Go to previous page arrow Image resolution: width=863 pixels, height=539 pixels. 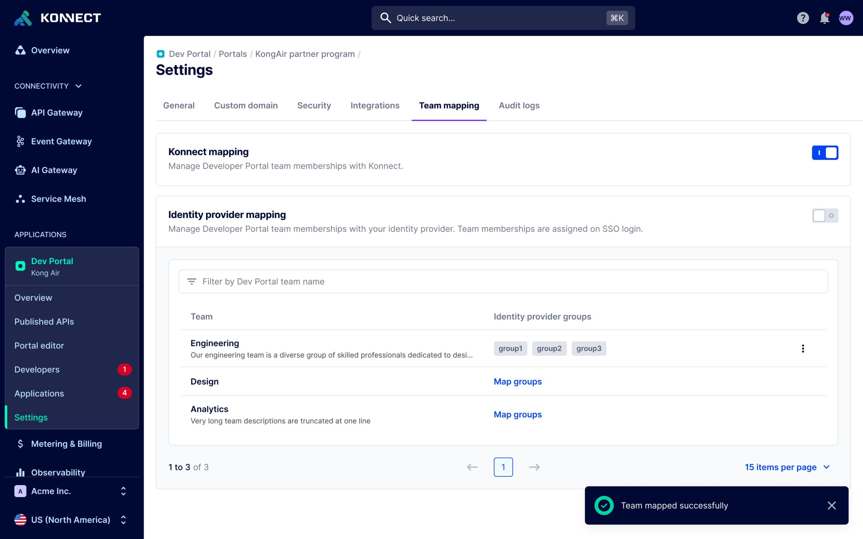tap(472, 467)
